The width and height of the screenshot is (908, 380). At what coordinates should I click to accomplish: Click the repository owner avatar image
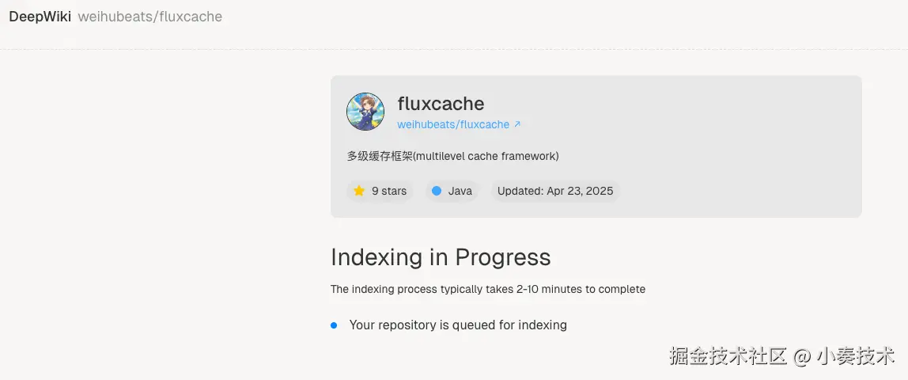point(365,112)
